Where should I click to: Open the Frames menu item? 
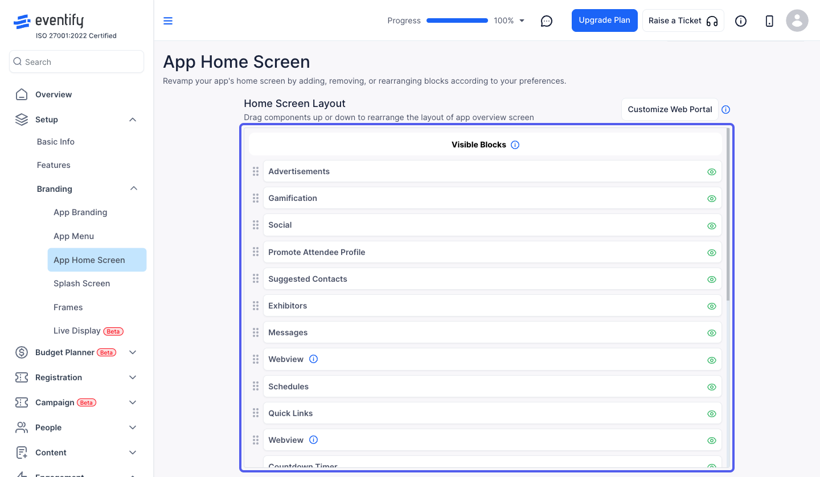tap(68, 307)
